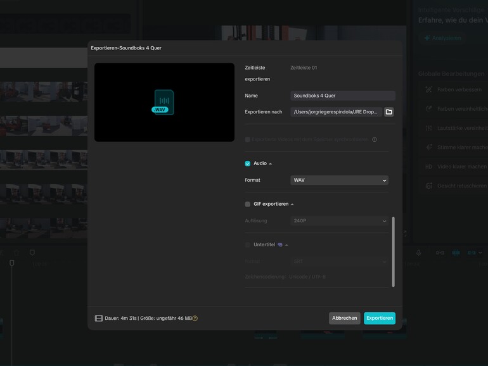Open folder browser for export location

coord(388,112)
